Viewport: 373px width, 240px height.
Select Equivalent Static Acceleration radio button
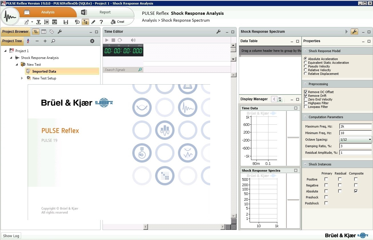(306, 62)
